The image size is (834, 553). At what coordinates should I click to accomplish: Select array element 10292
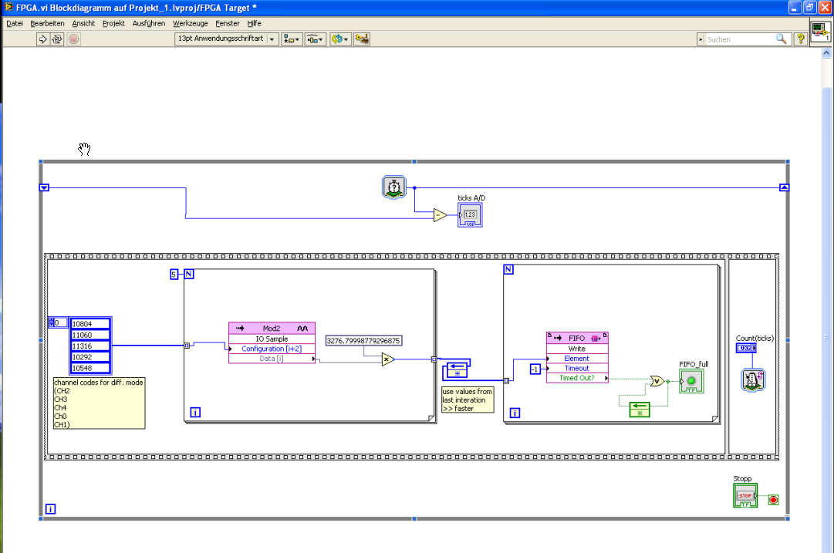90,357
